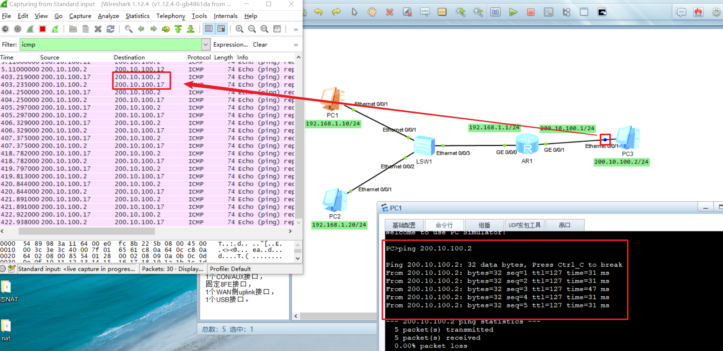Select the AR1 router on canvas

tap(527, 144)
